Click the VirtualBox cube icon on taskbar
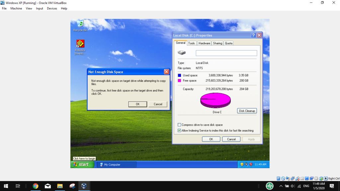 [84, 186]
